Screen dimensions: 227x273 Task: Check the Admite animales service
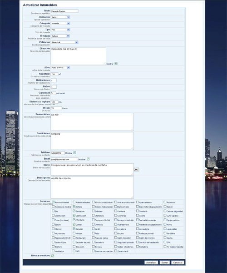click(x=74, y=202)
